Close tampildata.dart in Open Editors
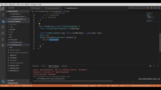Viewport: 161px width, 90px height. click(9, 19)
